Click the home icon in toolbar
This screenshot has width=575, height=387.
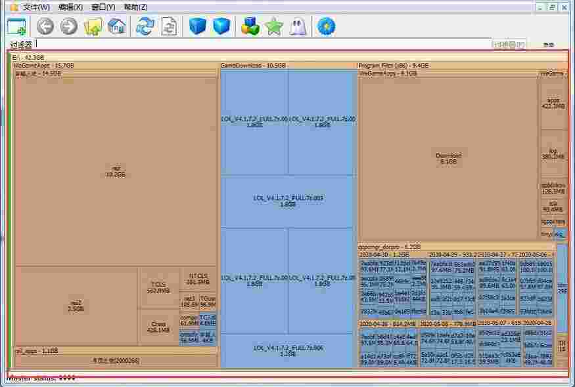117,26
